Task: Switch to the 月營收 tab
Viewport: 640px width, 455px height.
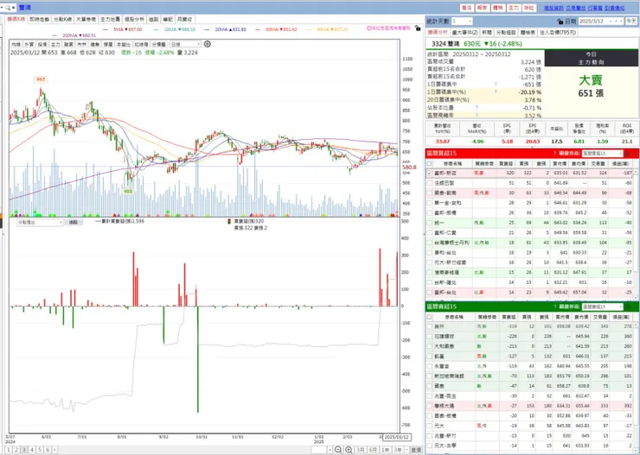Action: 184,20
